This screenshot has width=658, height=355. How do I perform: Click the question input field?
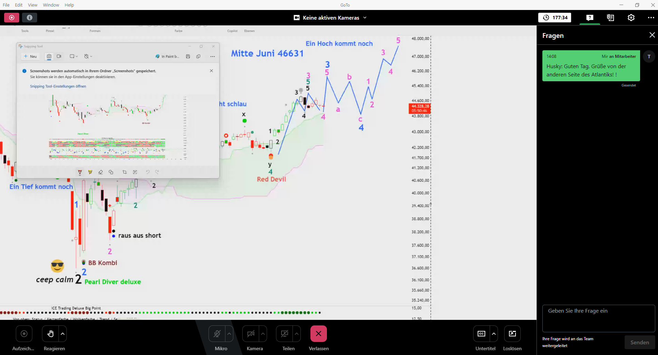[598, 318]
